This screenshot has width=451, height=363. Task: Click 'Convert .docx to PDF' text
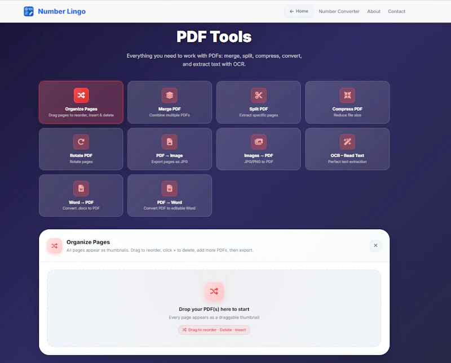(81, 208)
